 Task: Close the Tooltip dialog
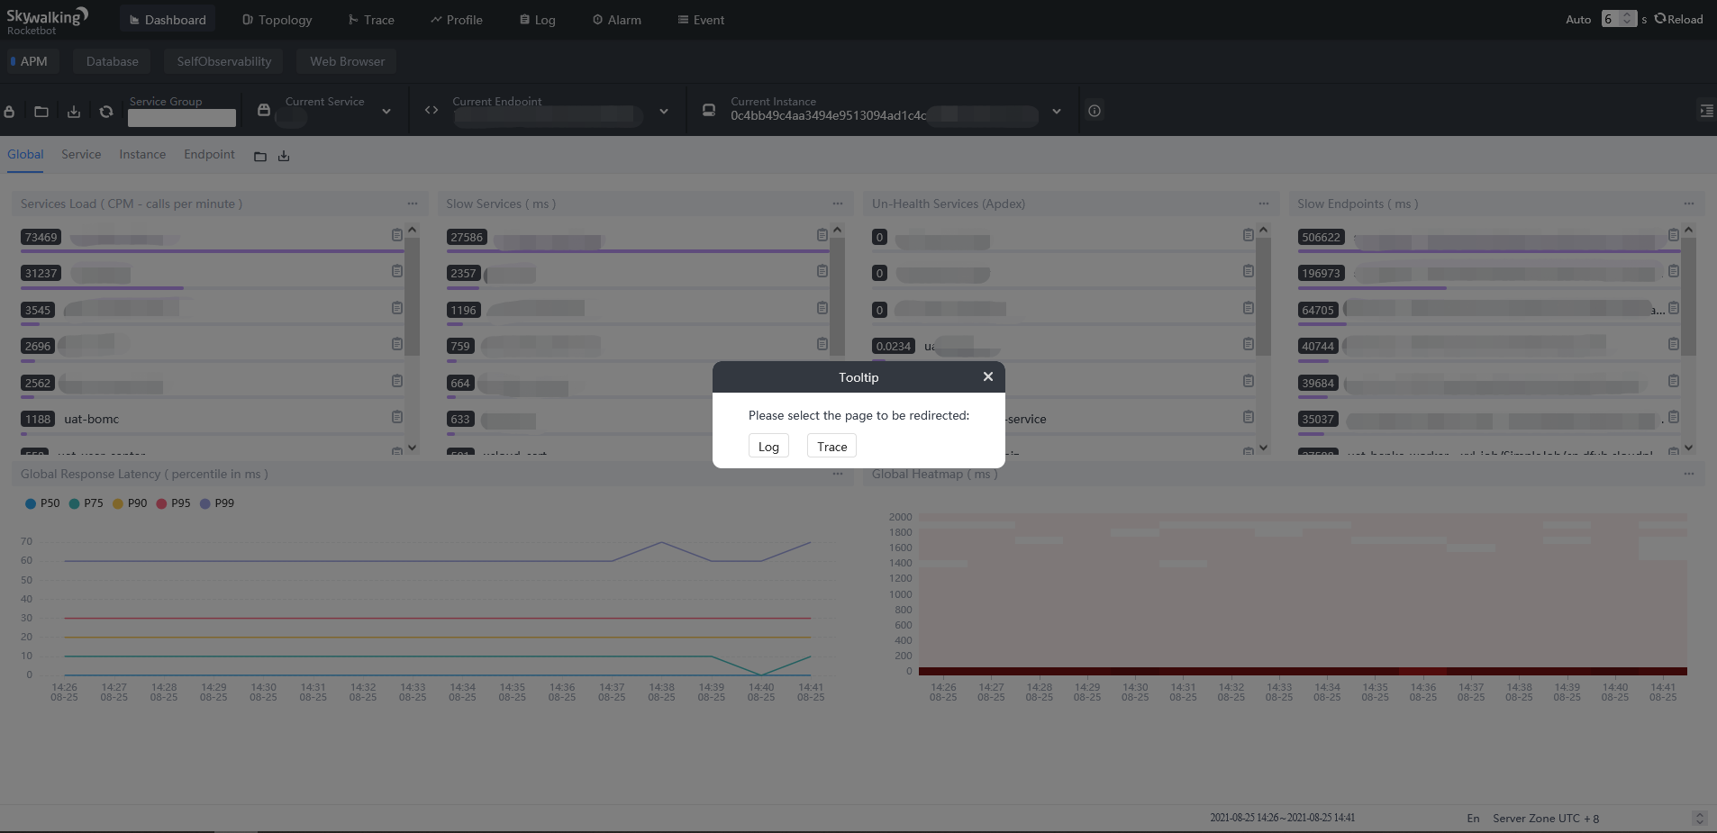point(988,376)
